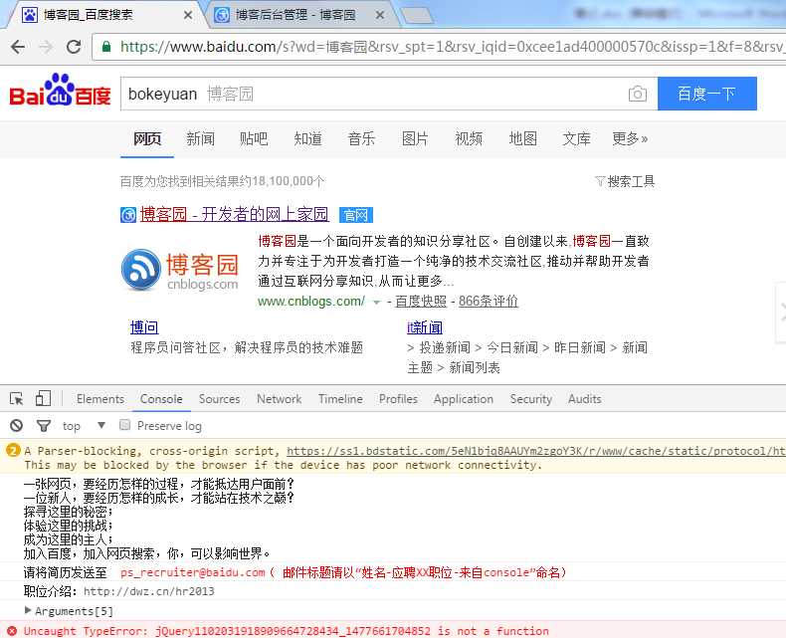Open the DevTools Timeline panel
786x638 pixels.
(x=340, y=399)
